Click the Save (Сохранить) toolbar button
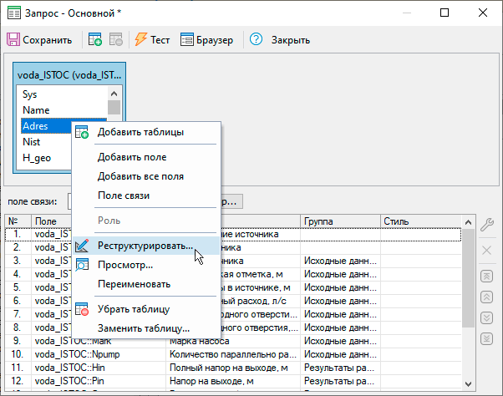Image resolution: width=503 pixels, height=396 pixels. coord(40,40)
